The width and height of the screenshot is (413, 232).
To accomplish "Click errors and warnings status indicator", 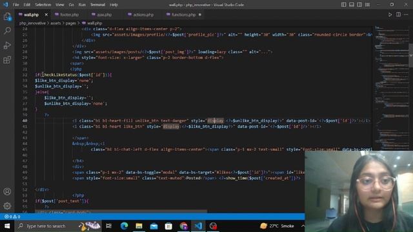I will (12, 217).
